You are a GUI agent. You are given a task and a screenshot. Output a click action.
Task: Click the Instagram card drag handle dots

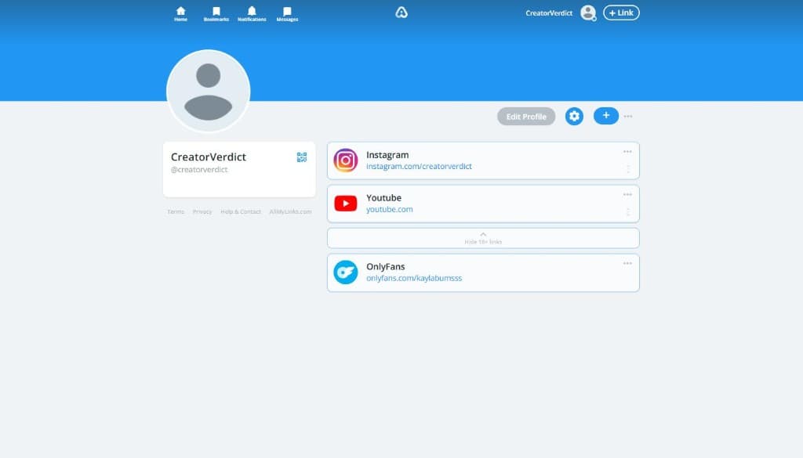click(628, 168)
